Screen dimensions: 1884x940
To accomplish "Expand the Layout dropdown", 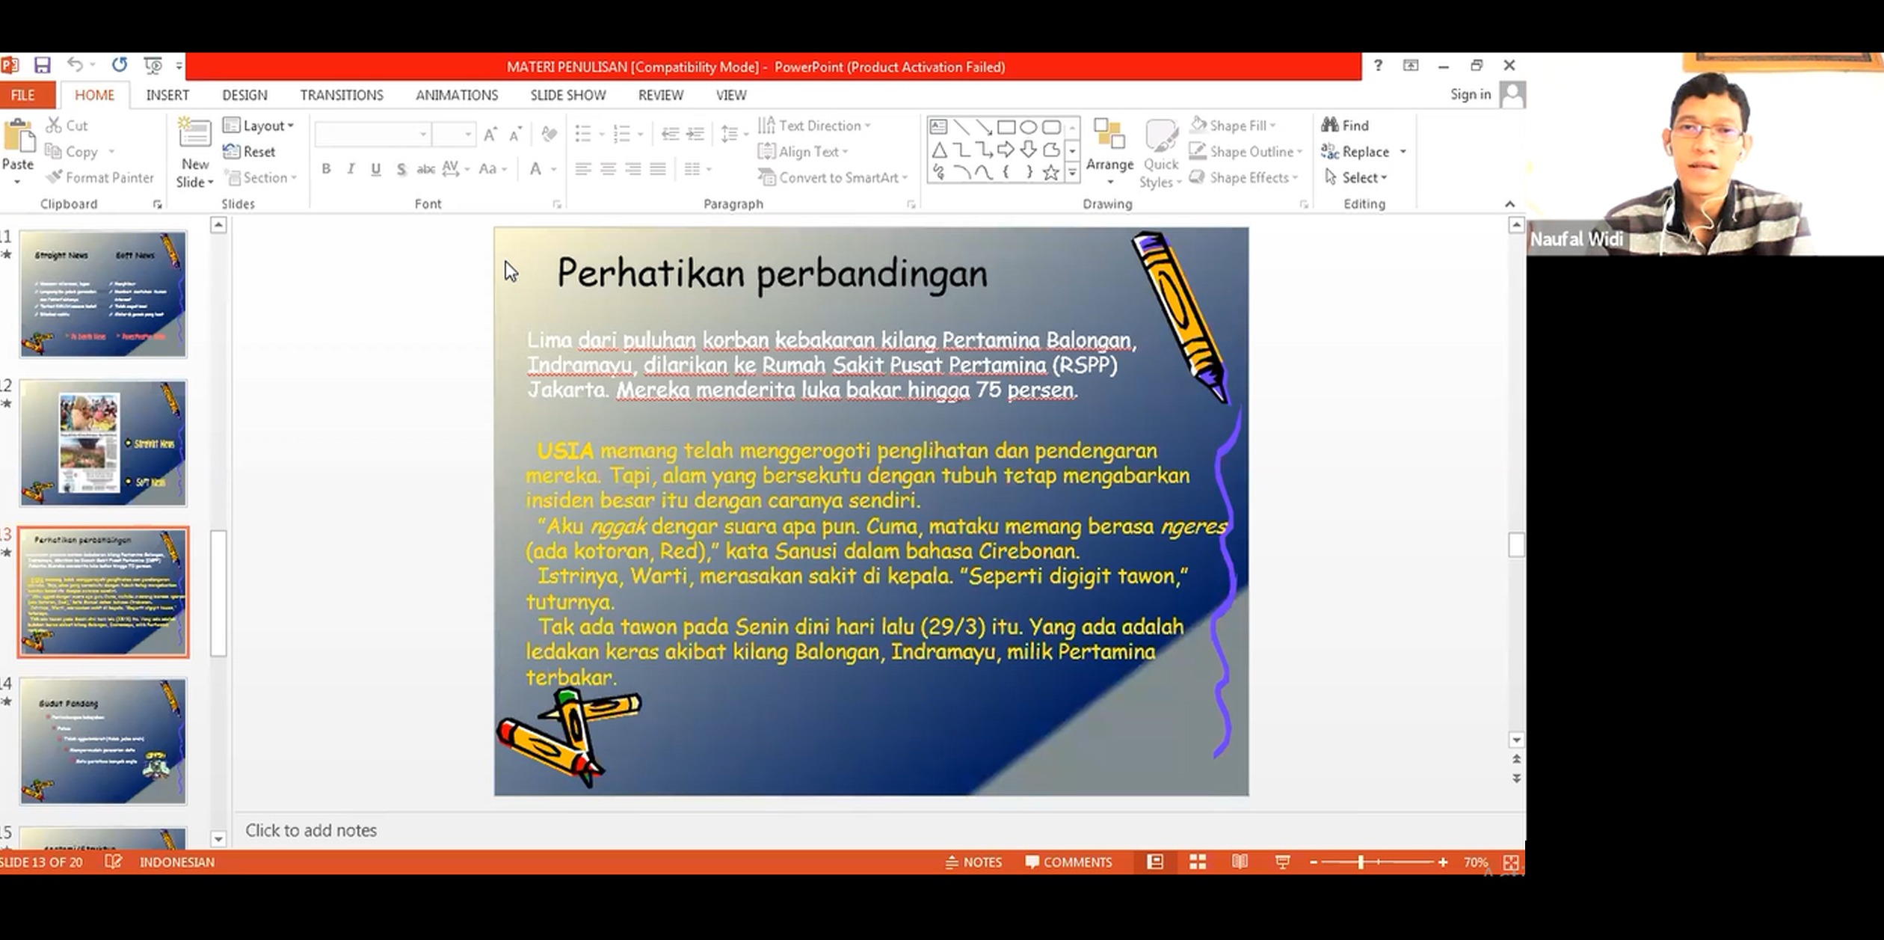I will coord(259,126).
